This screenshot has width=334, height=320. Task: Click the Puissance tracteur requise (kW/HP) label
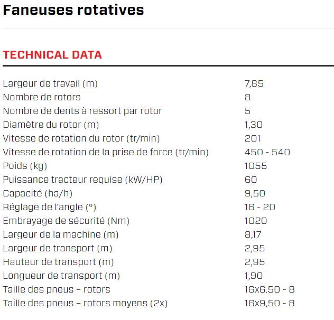(x=82, y=180)
